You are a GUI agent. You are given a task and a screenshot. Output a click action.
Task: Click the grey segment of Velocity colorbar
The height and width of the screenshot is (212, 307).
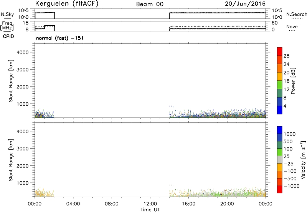tap(280, 160)
